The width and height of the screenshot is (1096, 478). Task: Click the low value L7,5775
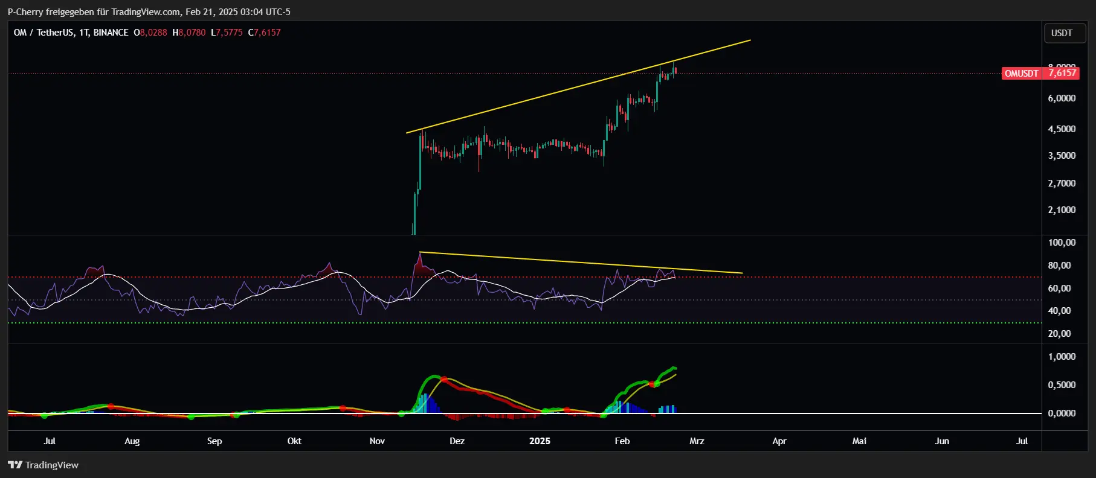point(227,33)
